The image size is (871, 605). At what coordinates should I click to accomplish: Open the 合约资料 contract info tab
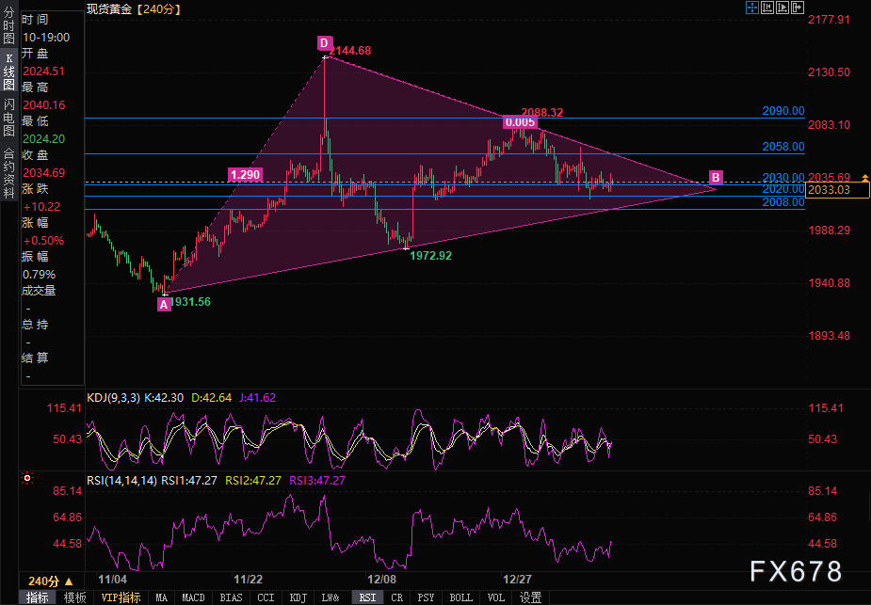point(8,167)
